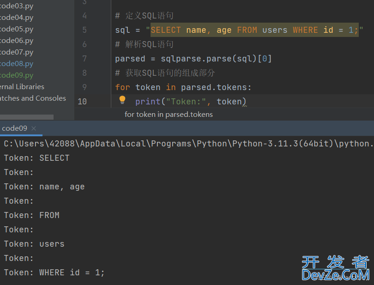Click comment '# 获取SQL语句的组成部分'
The height and width of the screenshot is (285, 374).
[165, 73]
